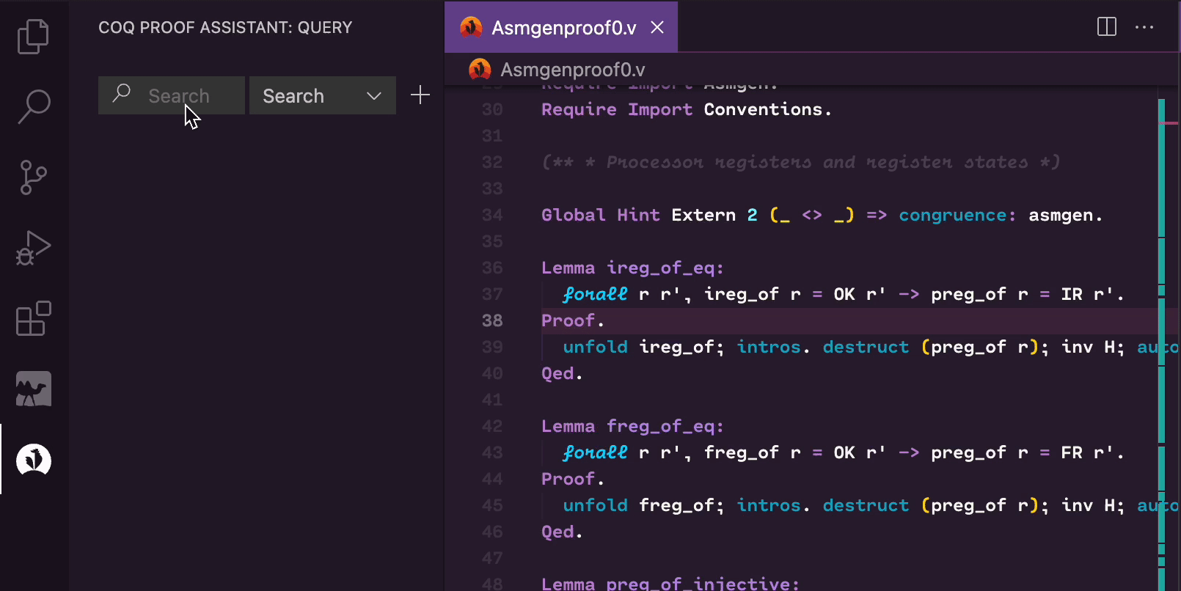The image size is (1181, 591).
Task: Click the Asmgenproof0.v breadcrumb item
Action: point(572,70)
